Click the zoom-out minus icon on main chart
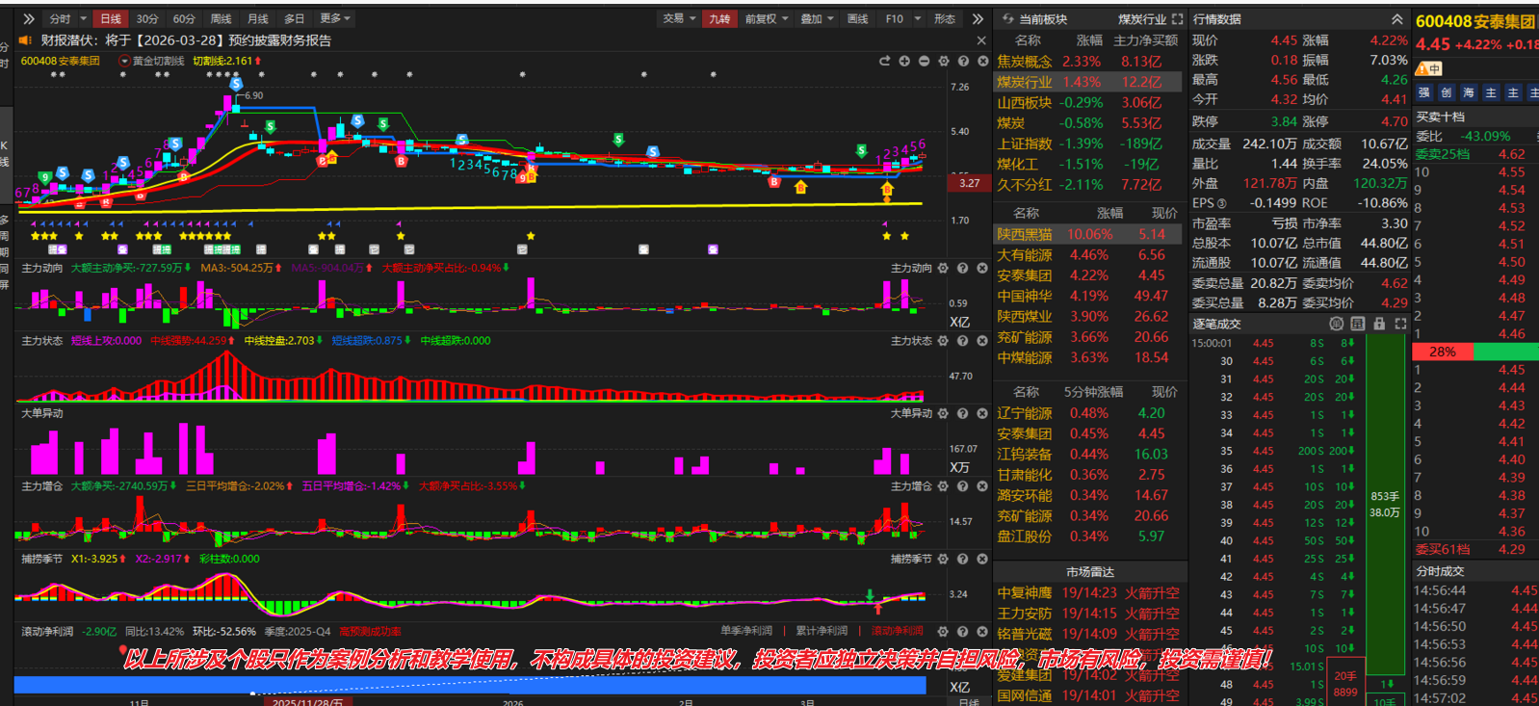This screenshot has height=706, width=1539. [x=924, y=61]
